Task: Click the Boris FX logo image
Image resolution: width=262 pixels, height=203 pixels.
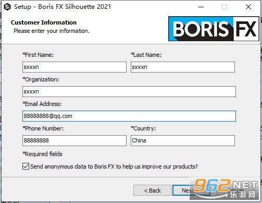Action: [214, 29]
